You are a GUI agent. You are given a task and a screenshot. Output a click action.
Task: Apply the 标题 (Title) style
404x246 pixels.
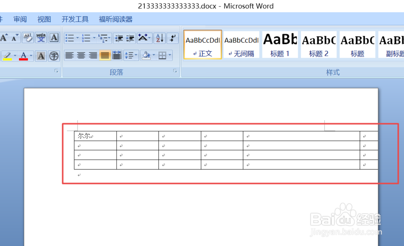point(358,45)
